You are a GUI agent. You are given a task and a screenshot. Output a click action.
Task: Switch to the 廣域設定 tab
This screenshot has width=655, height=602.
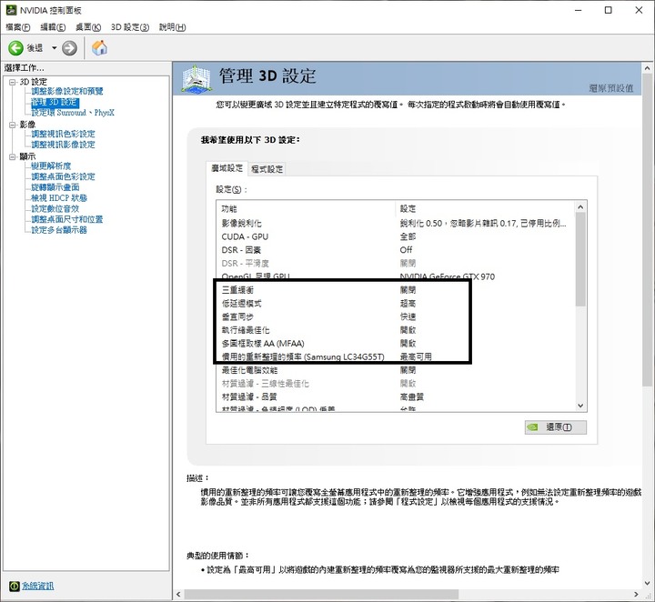pos(227,168)
